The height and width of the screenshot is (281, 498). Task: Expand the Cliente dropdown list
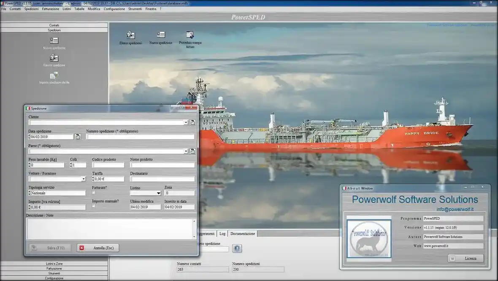point(186,122)
